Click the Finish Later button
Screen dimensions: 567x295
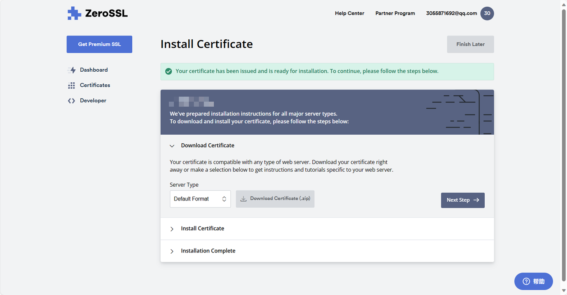tap(470, 45)
